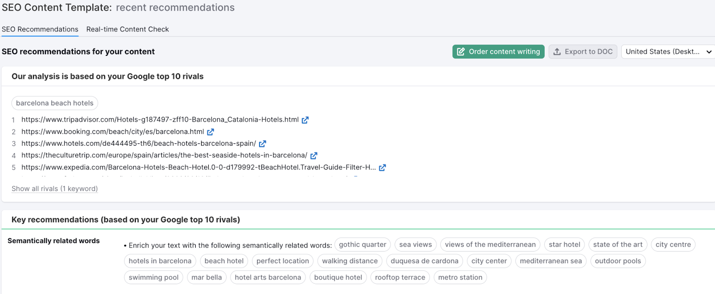715x294 pixels.
Task: Click the gothic quarter related word tag
Action: coord(362,245)
